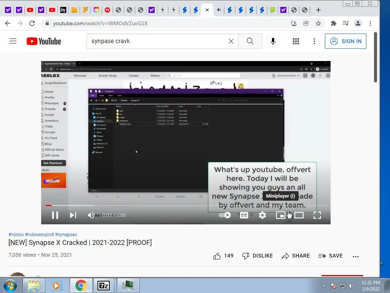Clear the search text with X

click(231, 41)
